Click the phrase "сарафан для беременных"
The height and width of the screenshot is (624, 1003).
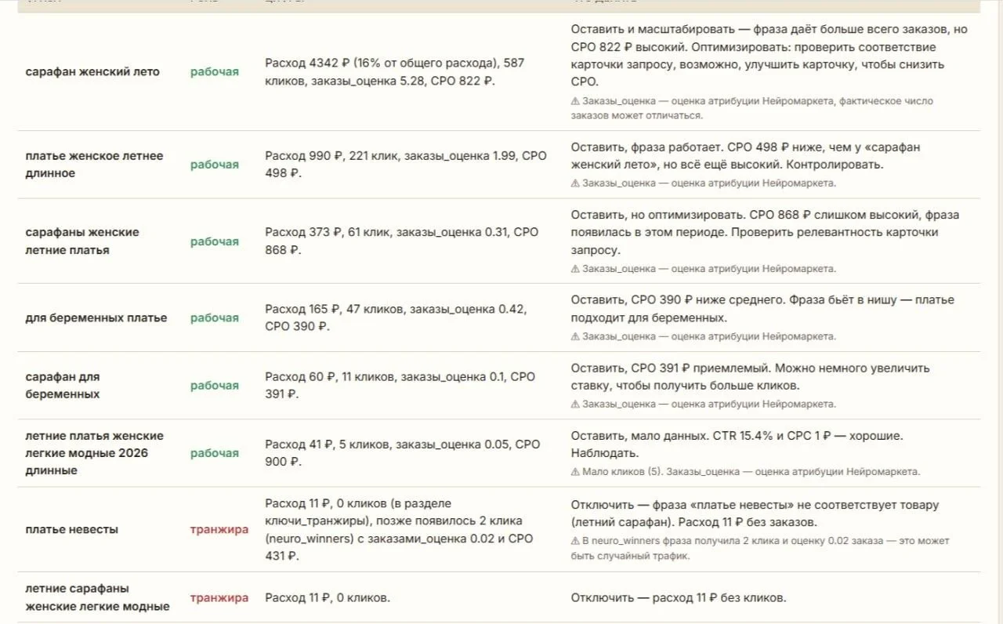pos(63,386)
